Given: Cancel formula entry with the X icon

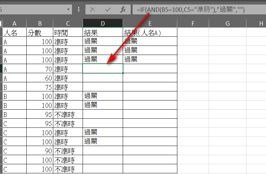Looking at the screenshot, I should 92,9.
